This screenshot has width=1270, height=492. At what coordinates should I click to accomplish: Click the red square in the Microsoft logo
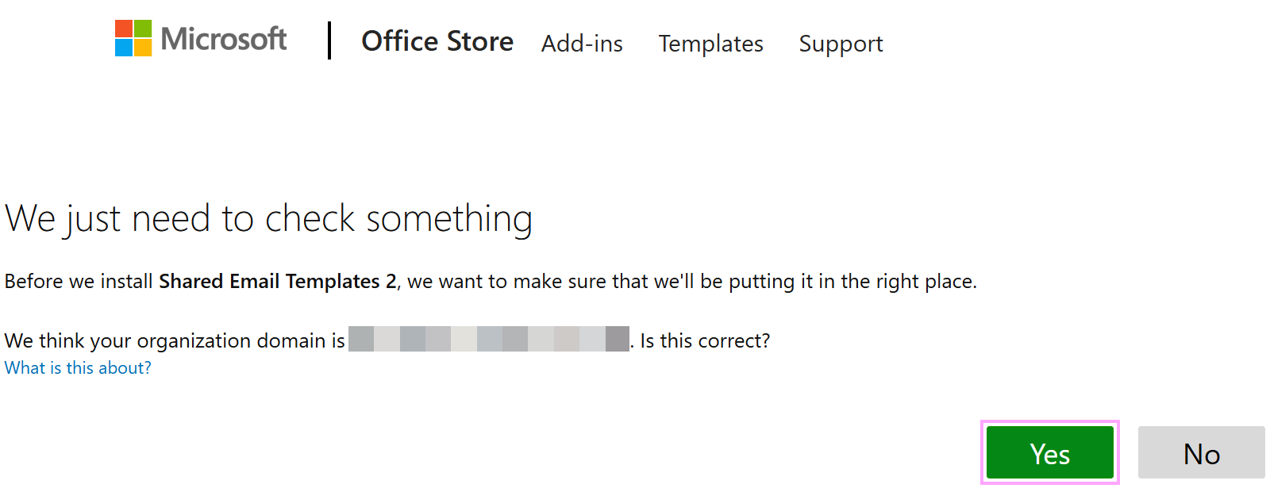pyautogui.click(x=125, y=30)
